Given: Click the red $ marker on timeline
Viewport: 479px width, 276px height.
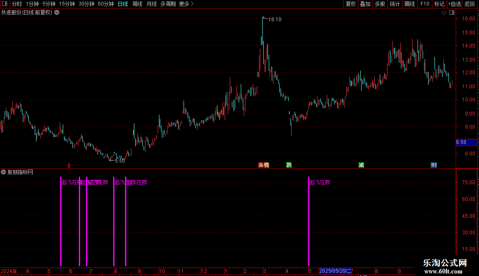Looking at the screenshot, I should tap(69, 166).
